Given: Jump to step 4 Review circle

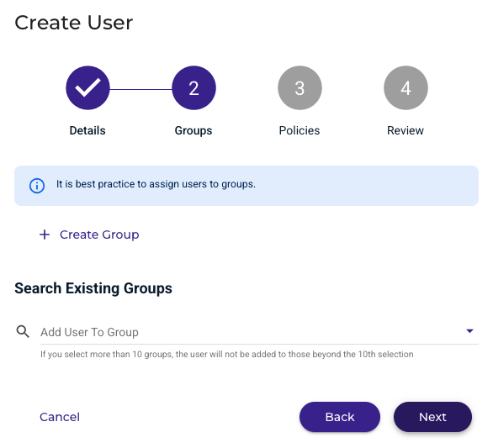Looking at the screenshot, I should (406, 87).
